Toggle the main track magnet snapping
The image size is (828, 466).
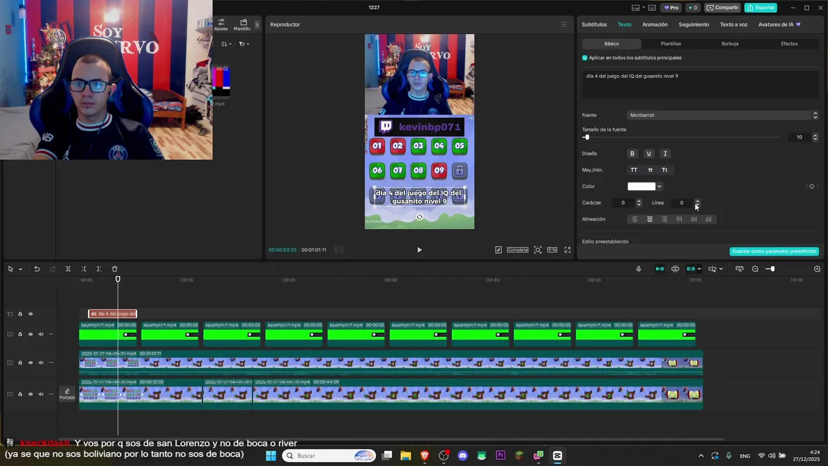click(660, 269)
